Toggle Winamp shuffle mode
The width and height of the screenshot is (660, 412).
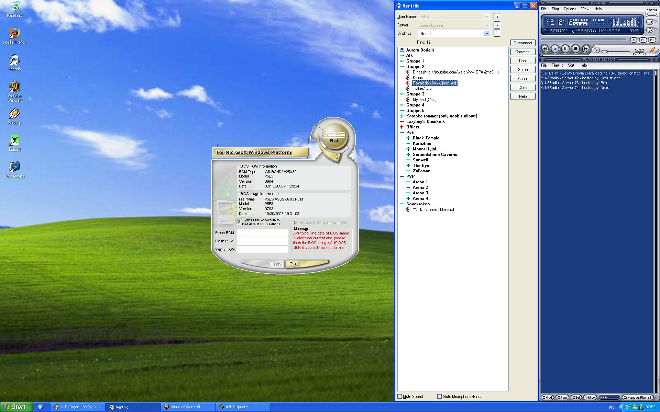pos(650,30)
